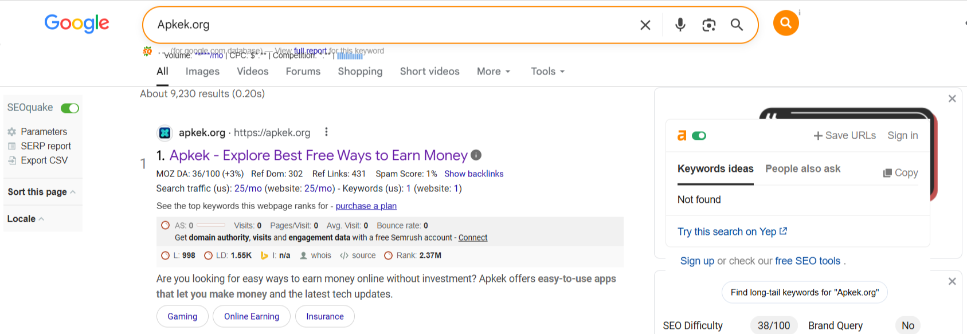Click the Sign up link
Image resolution: width=967 pixels, height=334 pixels.
[697, 261]
